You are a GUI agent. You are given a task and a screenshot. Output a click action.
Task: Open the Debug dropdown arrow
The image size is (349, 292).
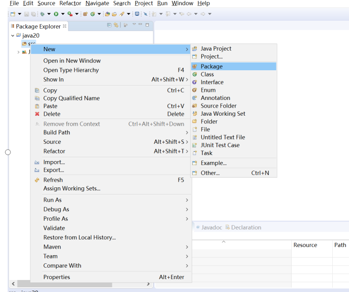pos(49,14)
